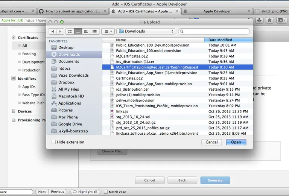Open jekyll-bootstrap folder in sidebar
The image size is (289, 196).
[74, 131]
